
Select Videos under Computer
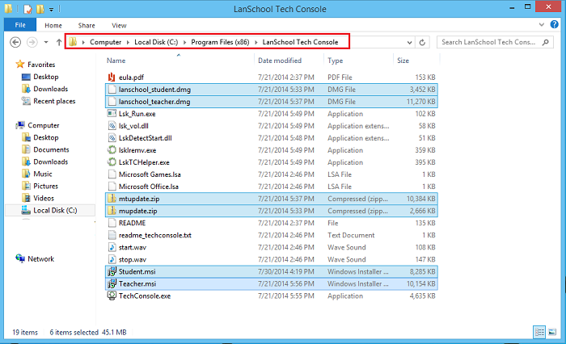tap(44, 199)
